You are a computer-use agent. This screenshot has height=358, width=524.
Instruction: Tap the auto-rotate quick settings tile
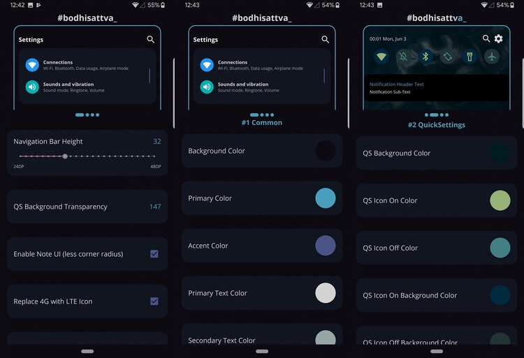pyautogui.click(x=447, y=57)
